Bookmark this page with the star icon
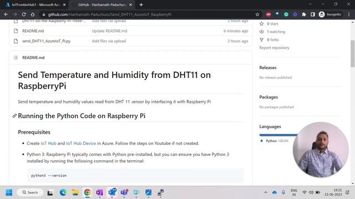Screen dimensions: 355x199 coord(257,14)
